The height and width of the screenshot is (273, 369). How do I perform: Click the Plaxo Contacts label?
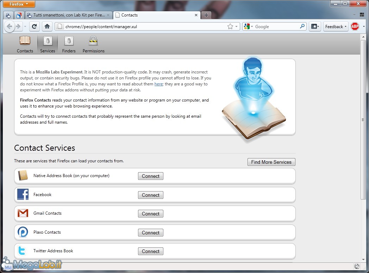pos(47,232)
